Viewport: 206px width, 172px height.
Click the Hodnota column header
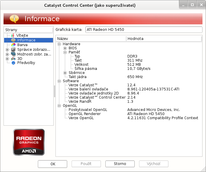(x=164, y=39)
